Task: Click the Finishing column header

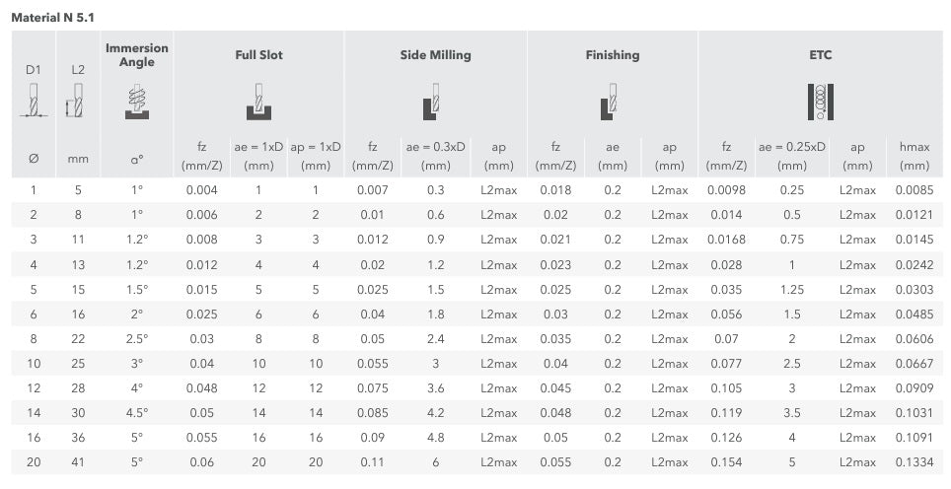Action: tap(613, 55)
